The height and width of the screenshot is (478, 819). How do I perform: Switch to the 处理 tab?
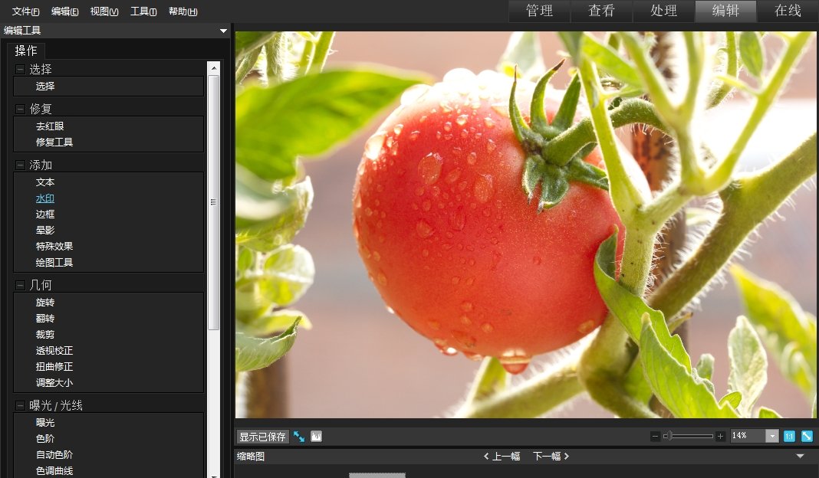663,11
